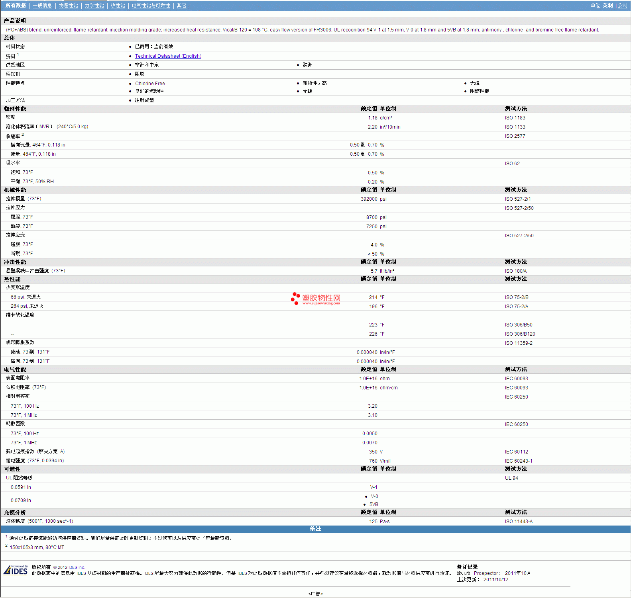This screenshot has width=631, height=598.
Task: Open the 力学性能 tab
Action: click(x=94, y=6)
